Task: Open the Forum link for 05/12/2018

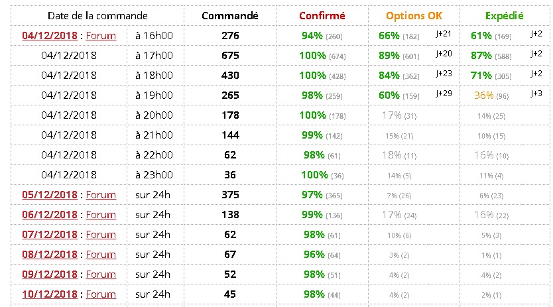Action: coord(101,195)
